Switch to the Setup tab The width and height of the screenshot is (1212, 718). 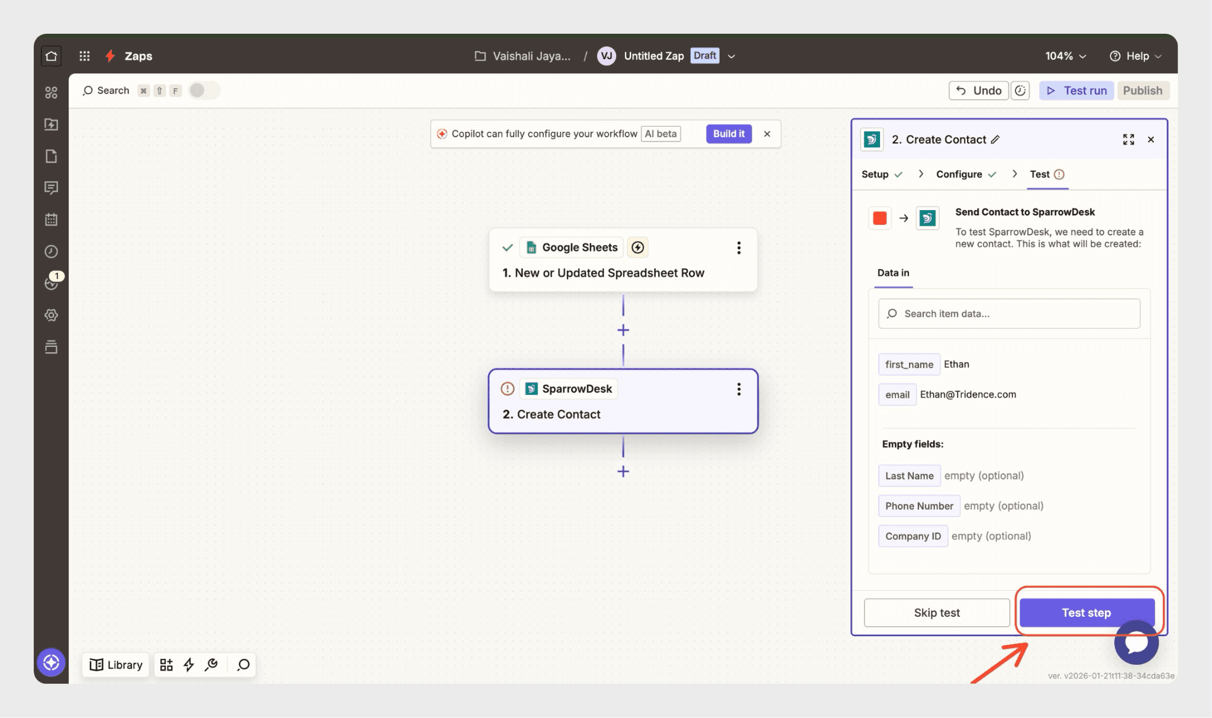[875, 174]
